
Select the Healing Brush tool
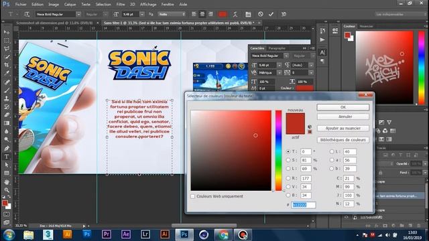[x=7, y=82]
